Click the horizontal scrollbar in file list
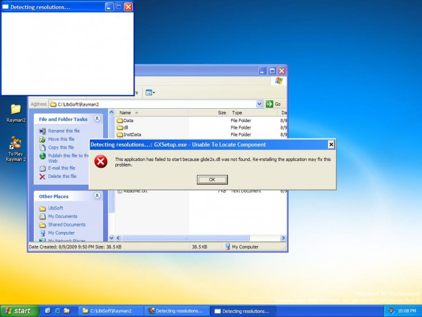Screen dimensions: 422x317 pos(186,238)
